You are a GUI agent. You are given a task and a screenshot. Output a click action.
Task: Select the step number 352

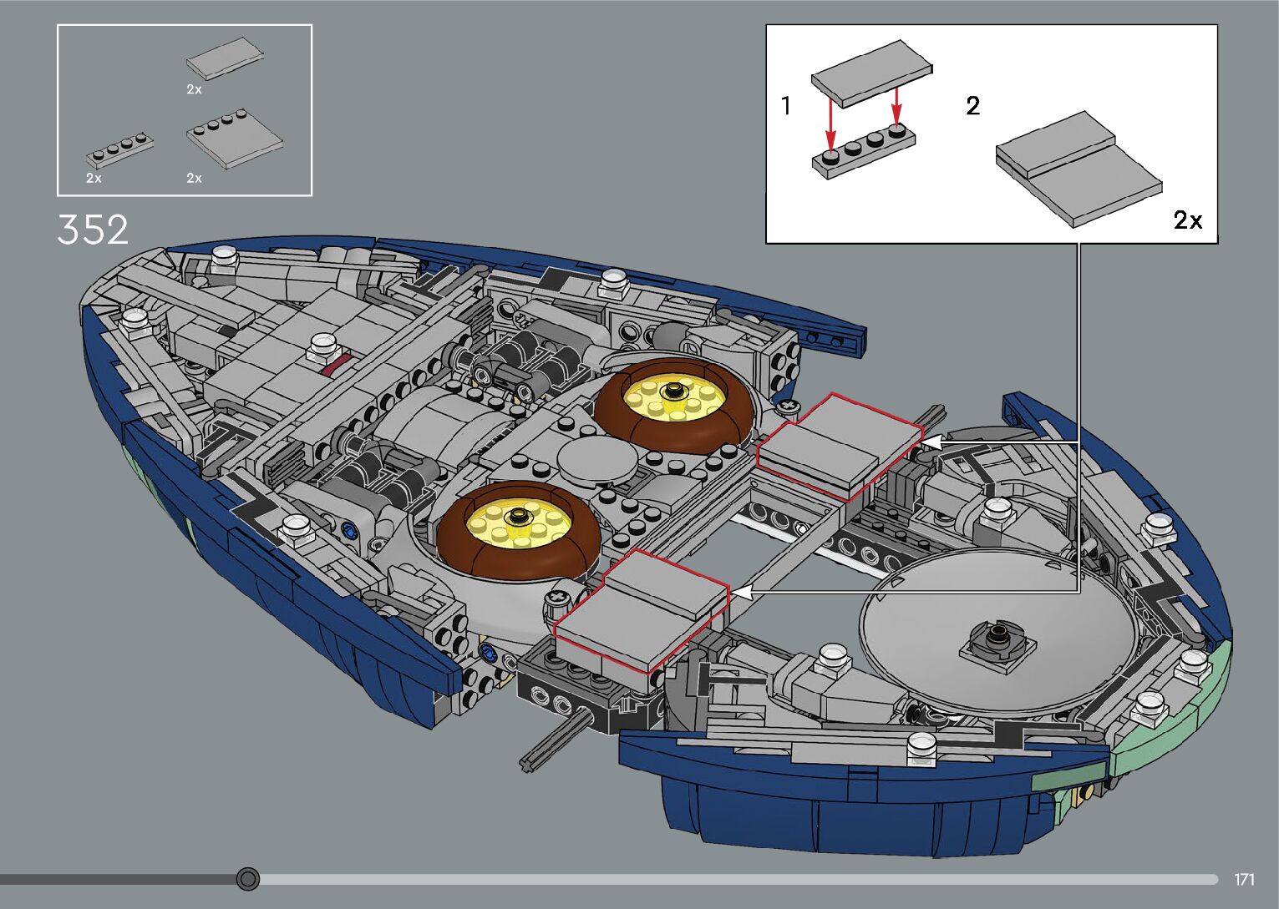click(93, 230)
